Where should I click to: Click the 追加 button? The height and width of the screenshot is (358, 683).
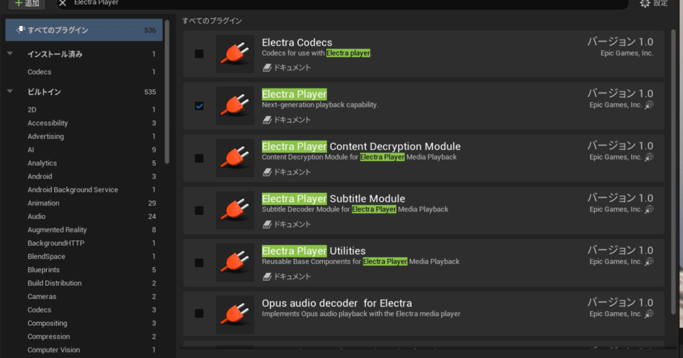(x=26, y=3)
